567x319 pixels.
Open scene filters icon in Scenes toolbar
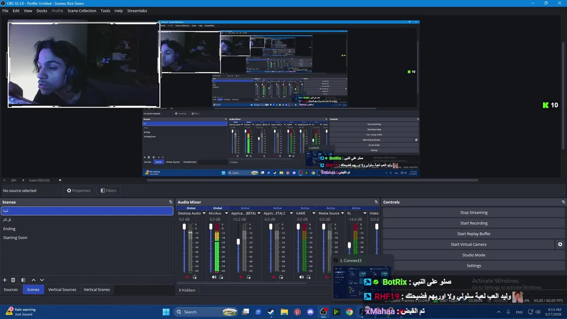[23, 280]
